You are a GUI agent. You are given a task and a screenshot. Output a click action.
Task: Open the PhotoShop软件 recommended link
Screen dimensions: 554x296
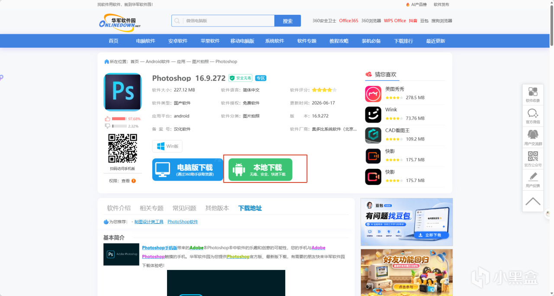point(183,221)
